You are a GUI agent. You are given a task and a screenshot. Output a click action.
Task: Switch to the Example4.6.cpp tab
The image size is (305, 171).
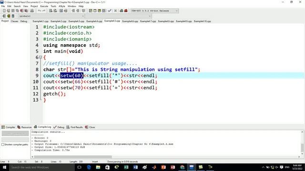click(x=130, y=21)
